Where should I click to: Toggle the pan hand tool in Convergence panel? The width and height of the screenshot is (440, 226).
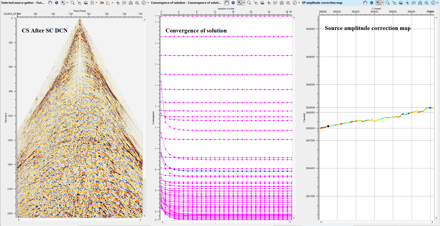click(x=227, y=3)
